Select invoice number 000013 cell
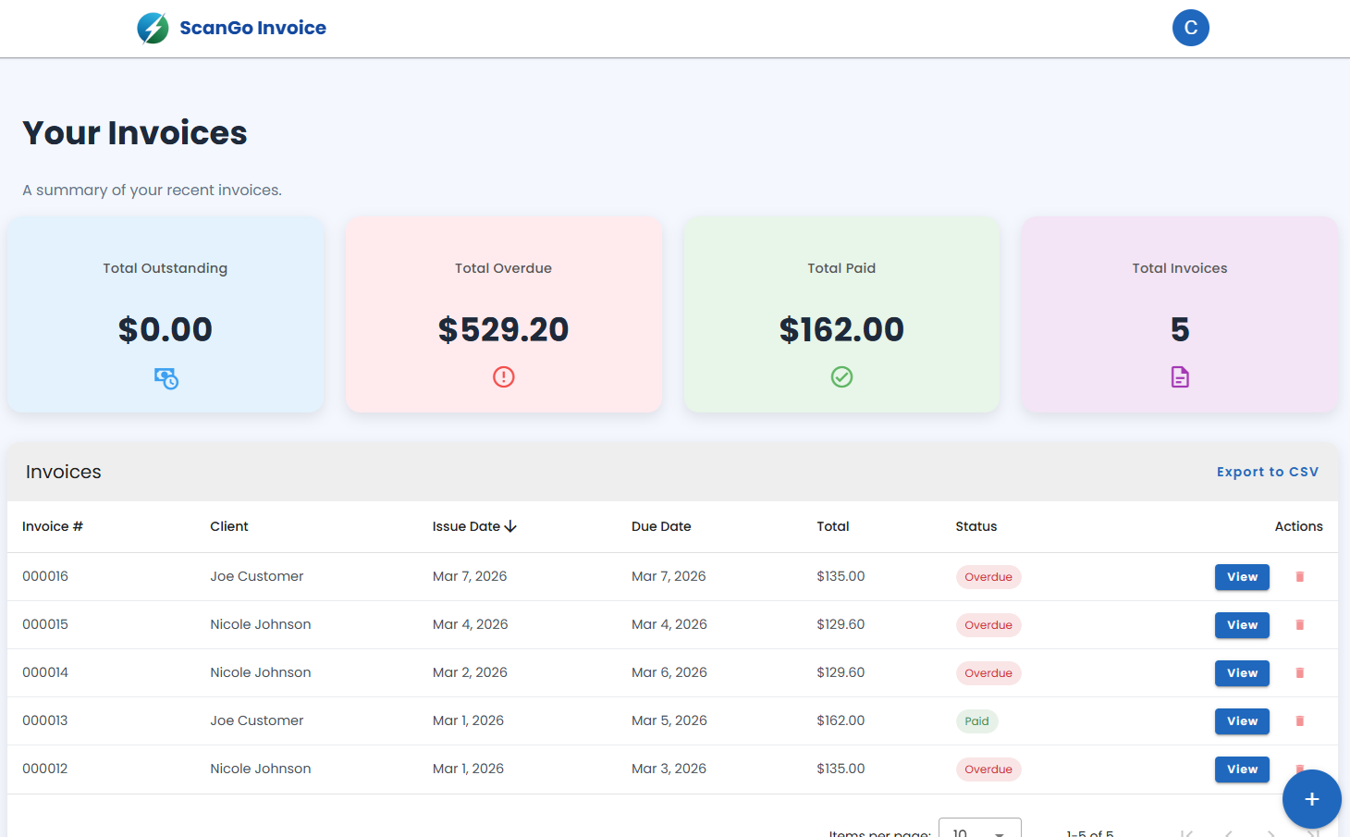This screenshot has height=837, width=1350. (45, 720)
